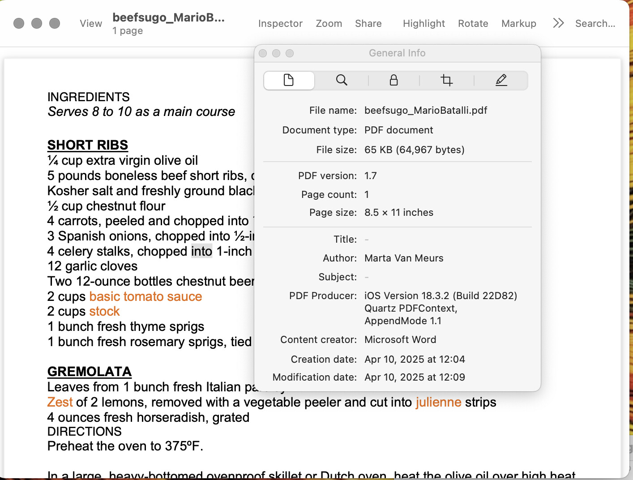Follow the orange stock link
633x480 pixels.
pyautogui.click(x=104, y=311)
